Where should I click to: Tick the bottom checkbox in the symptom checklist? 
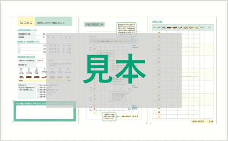pyautogui.click(x=38, y=97)
